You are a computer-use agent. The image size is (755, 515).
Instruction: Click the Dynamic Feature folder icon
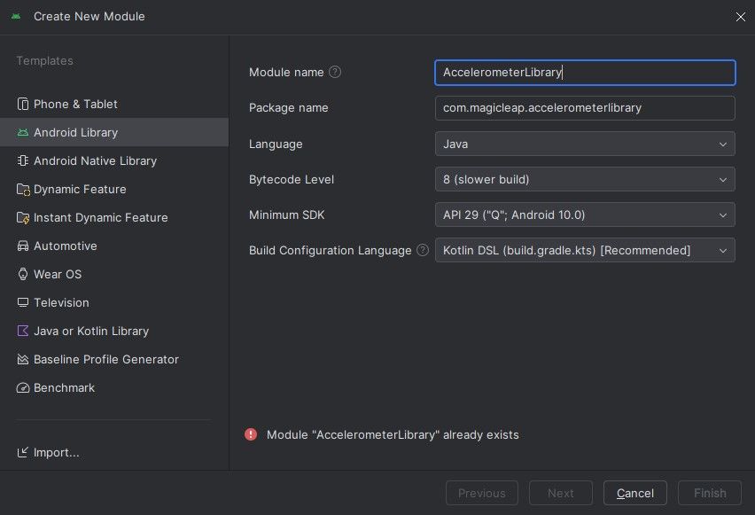click(23, 190)
